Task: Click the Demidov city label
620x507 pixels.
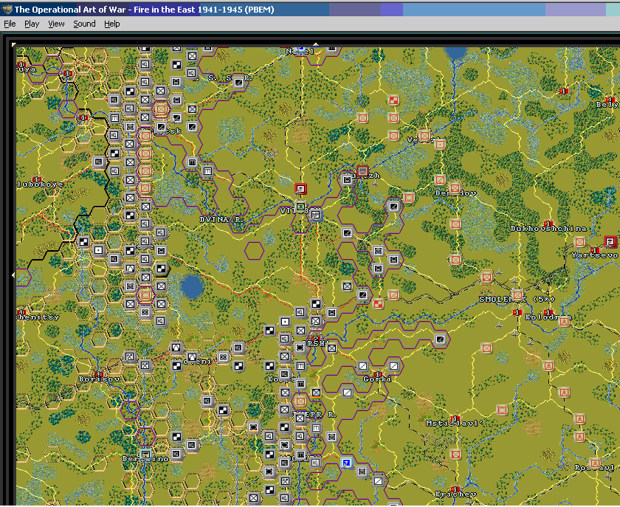Action: tap(455, 193)
